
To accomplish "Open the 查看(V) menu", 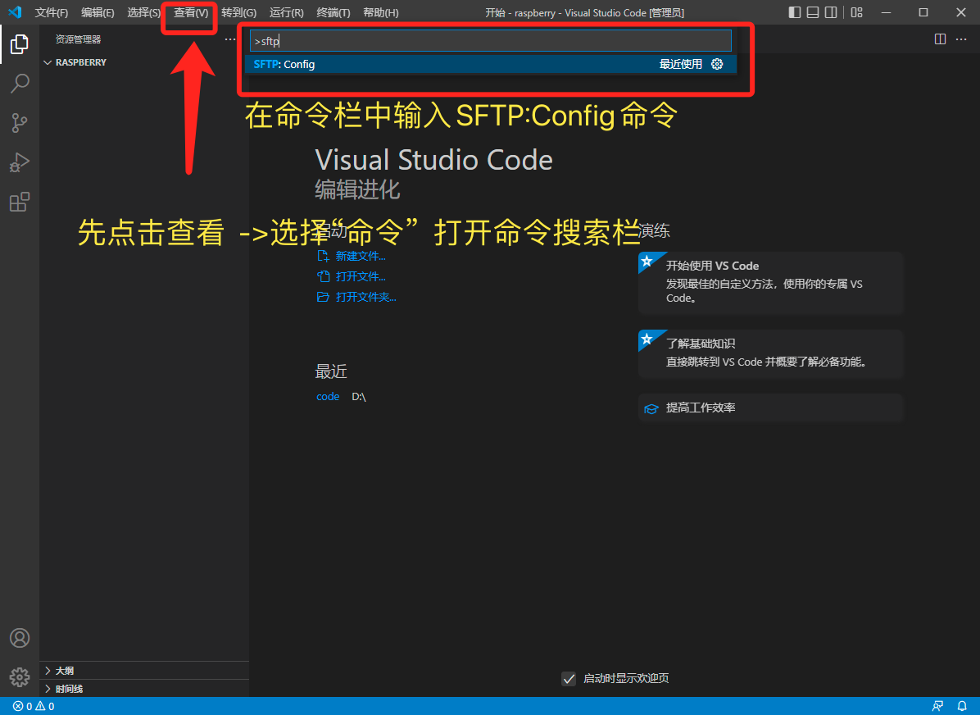I will 191,12.
